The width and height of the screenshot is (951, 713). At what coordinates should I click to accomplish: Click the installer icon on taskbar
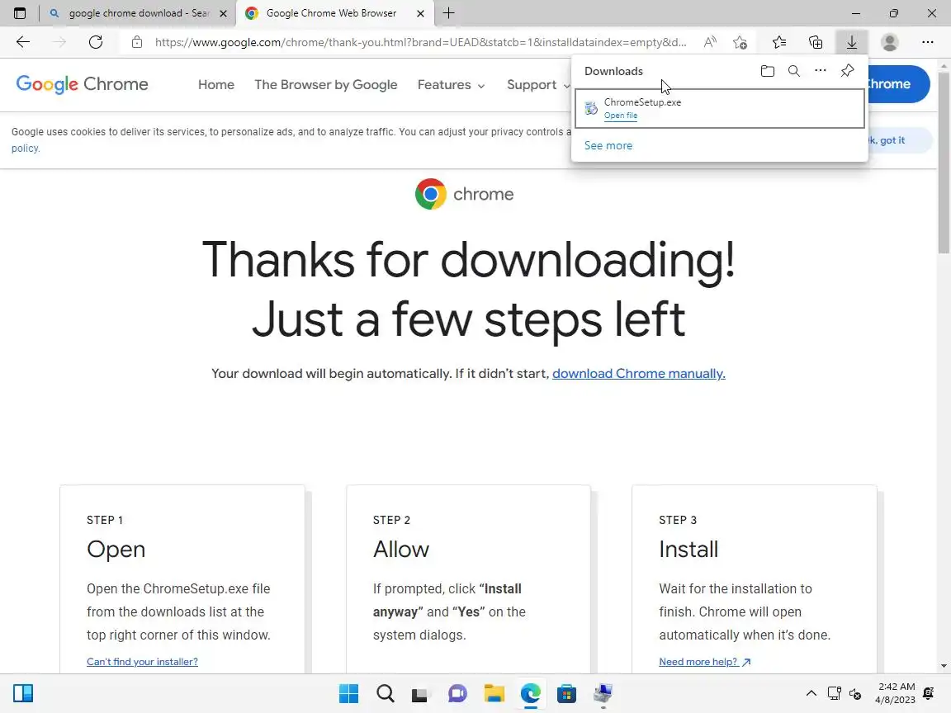coord(603,693)
